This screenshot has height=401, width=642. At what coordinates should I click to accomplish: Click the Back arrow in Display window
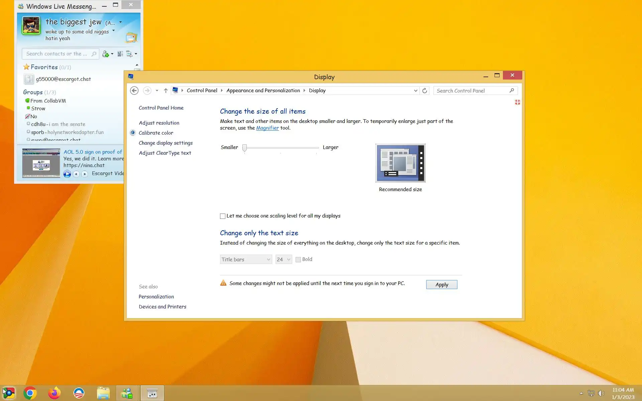pos(134,91)
